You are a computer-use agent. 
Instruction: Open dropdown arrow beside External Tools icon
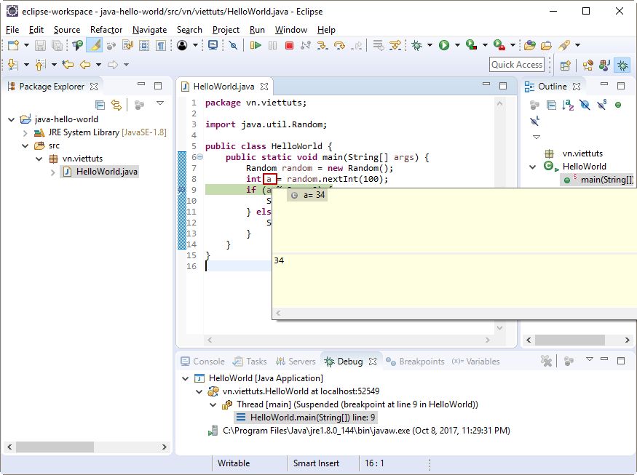(513, 45)
